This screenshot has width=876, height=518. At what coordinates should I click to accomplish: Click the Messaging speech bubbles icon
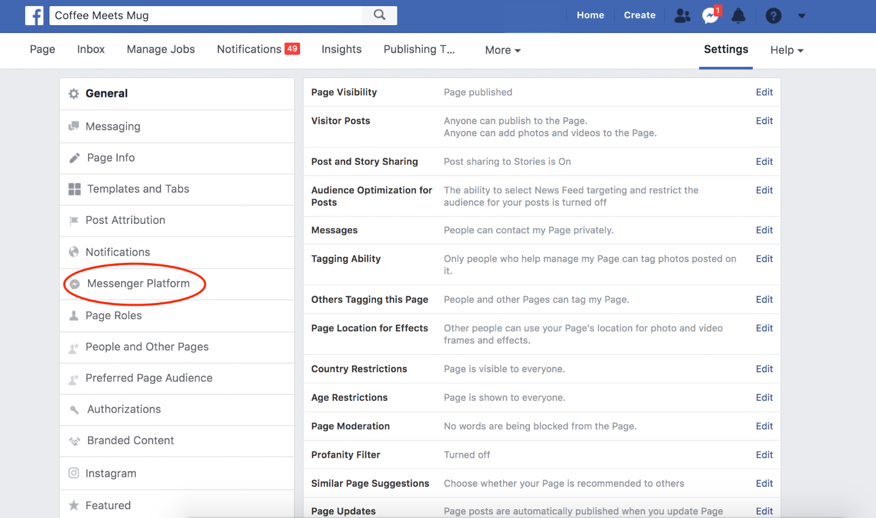pyautogui.click(x=73, y=126)
